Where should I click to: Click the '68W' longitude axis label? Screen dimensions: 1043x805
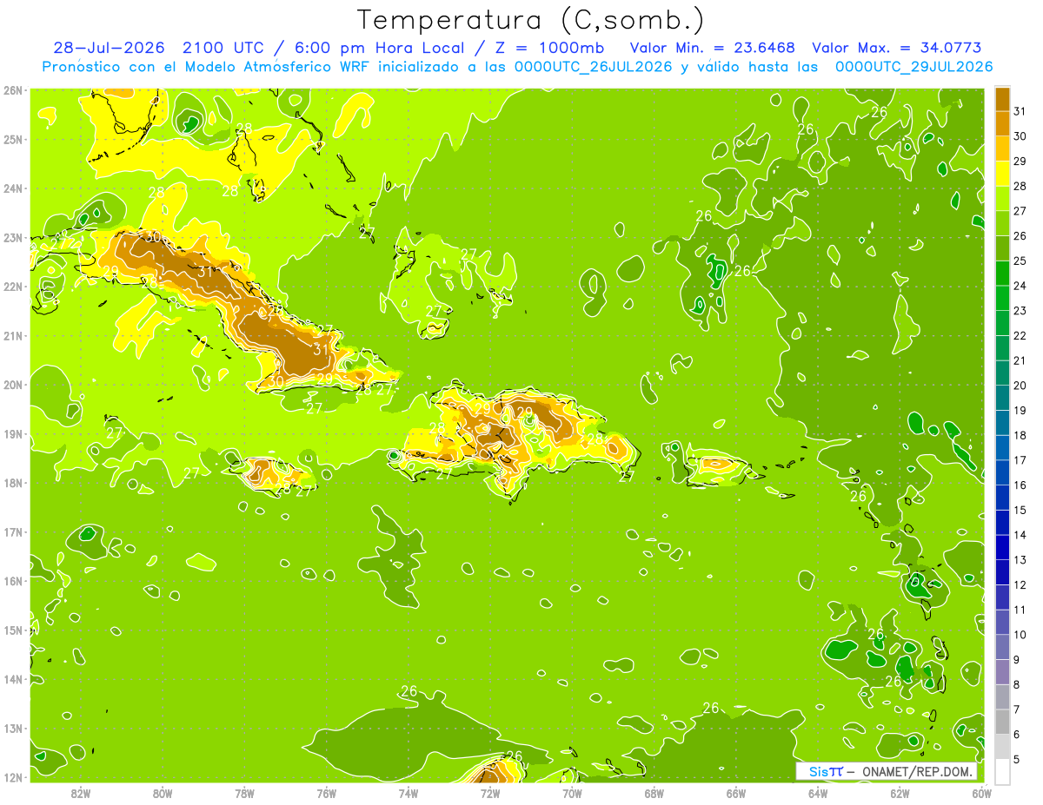click(654, 793)
